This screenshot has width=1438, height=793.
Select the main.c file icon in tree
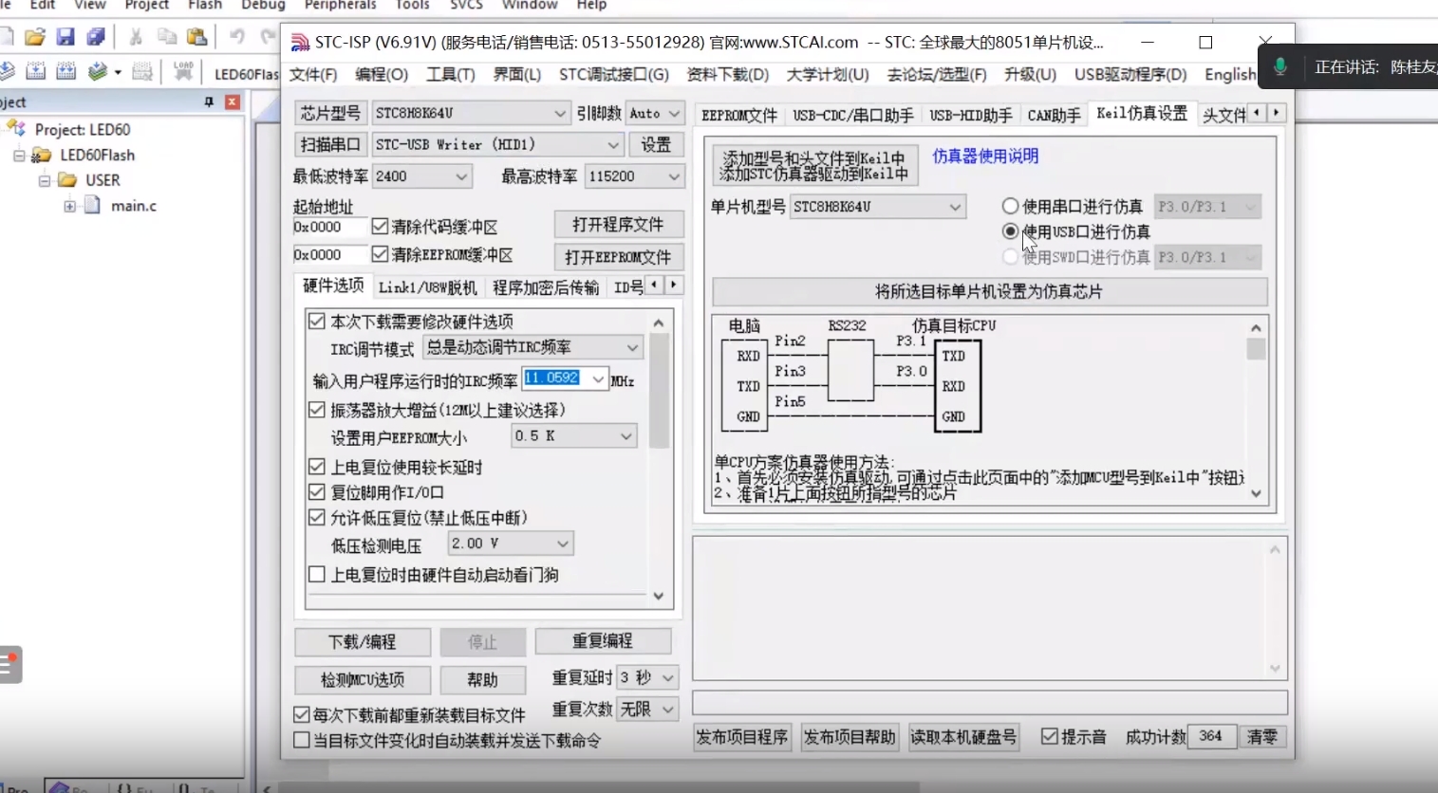pos(92,205)
